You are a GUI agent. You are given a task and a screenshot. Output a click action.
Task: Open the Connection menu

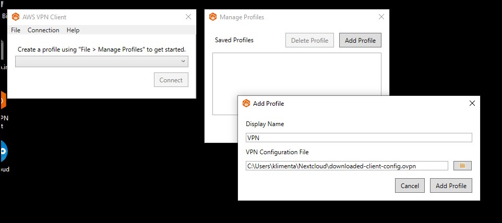tap(43, 30)
